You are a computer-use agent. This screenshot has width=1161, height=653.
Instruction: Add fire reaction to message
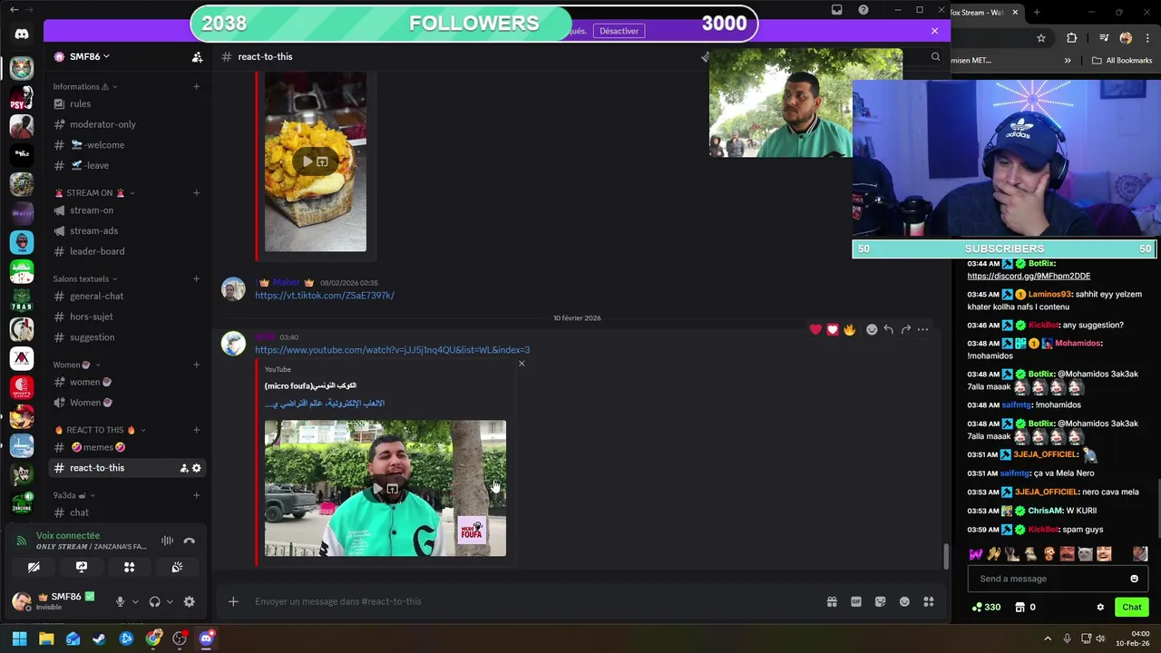tap(849, 329)
